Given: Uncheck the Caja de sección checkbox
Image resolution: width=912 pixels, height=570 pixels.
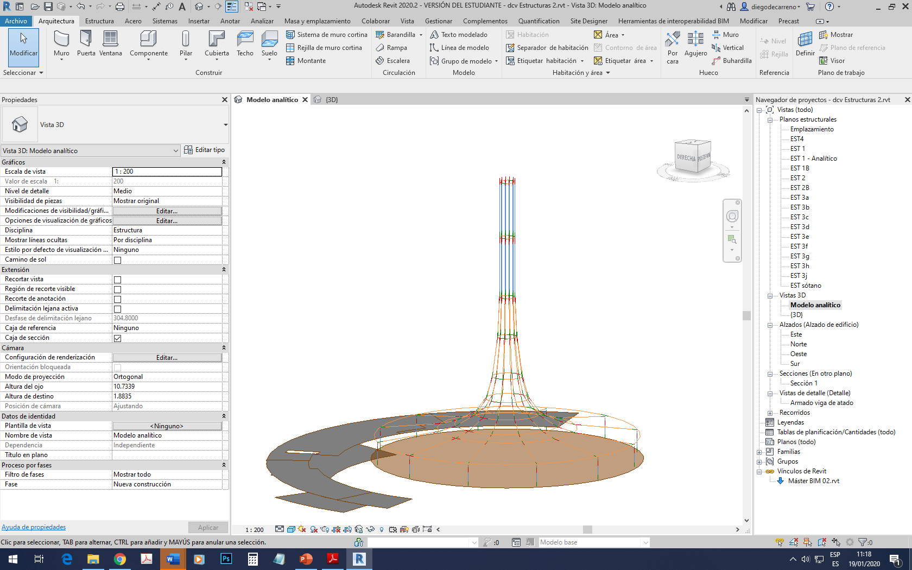Looking at the screenshot, I should click(x=117, y=338).
